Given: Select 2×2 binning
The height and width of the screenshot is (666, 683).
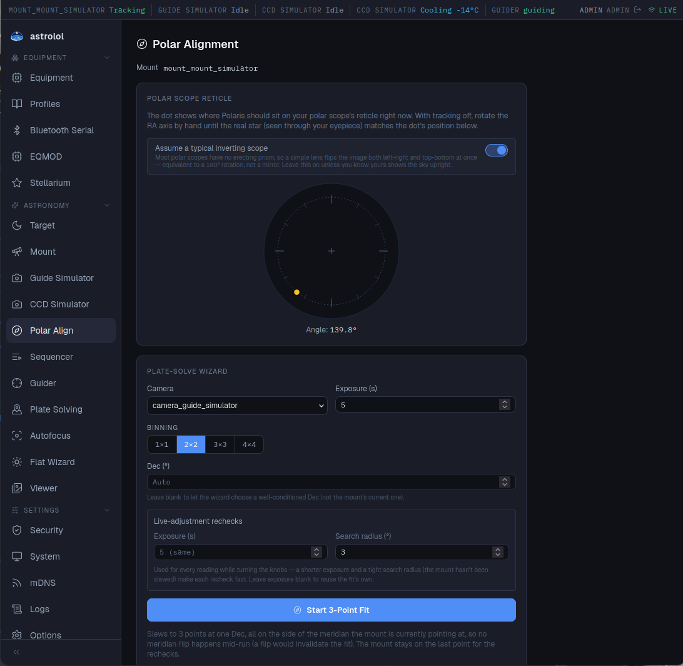Looking at the screenshot, I should click(191, 444).
